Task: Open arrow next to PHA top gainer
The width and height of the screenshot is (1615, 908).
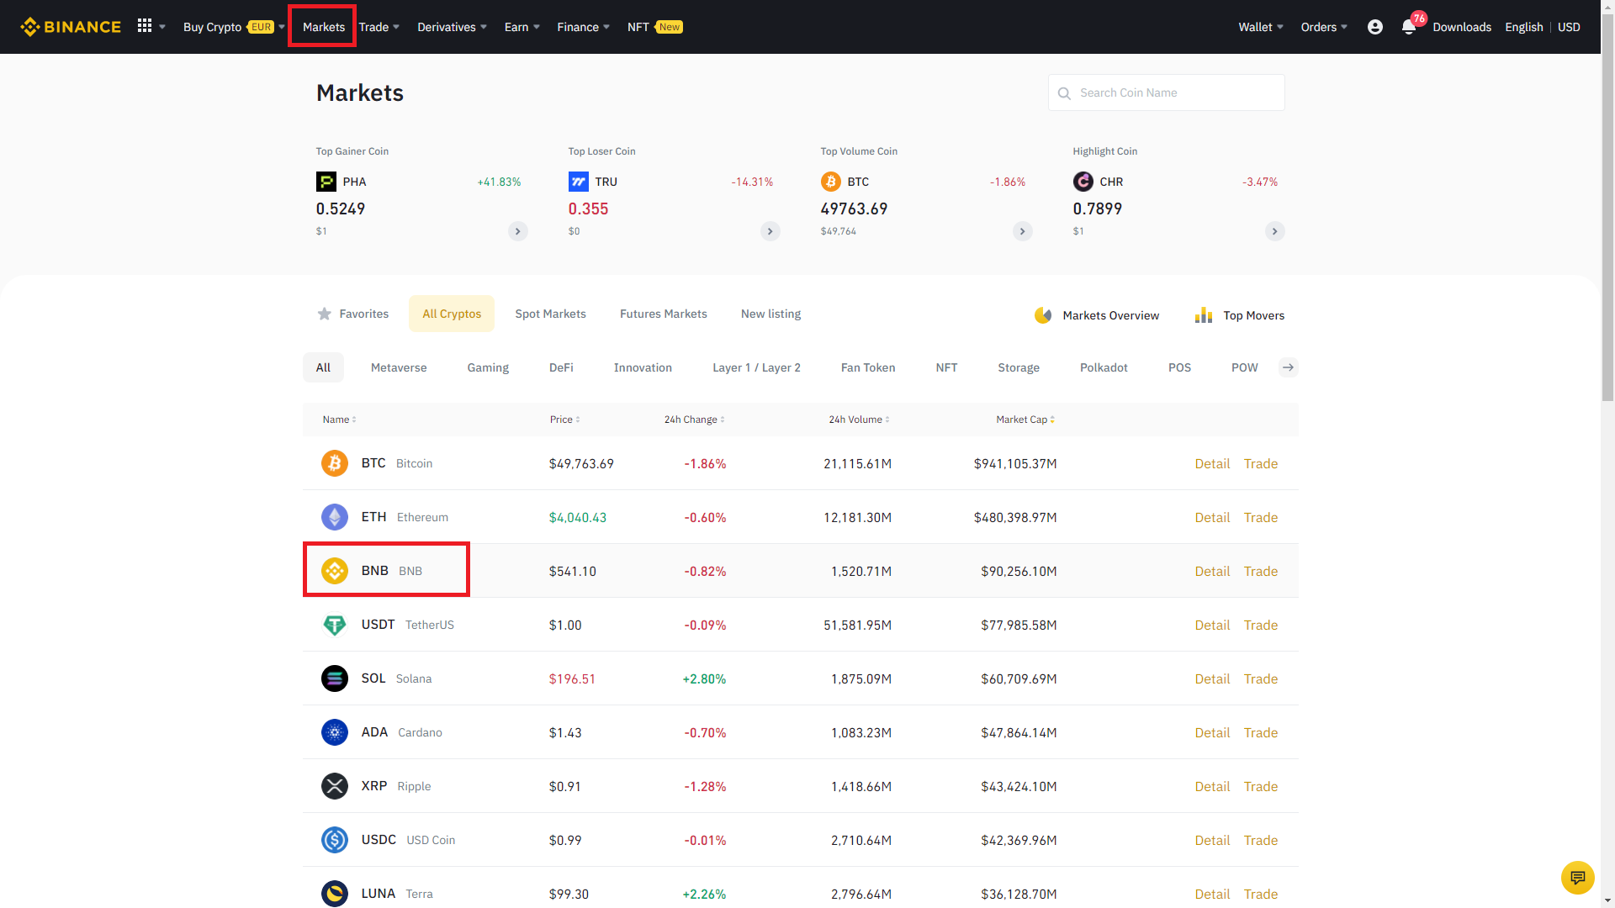Action: pyautogui.click(x=517, y=231)
